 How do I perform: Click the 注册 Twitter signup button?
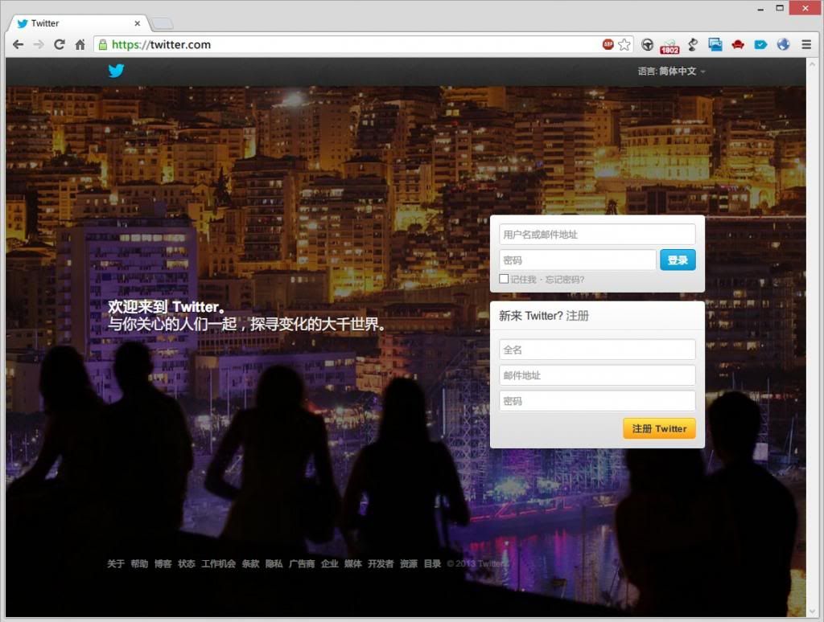tap(659, 428)
